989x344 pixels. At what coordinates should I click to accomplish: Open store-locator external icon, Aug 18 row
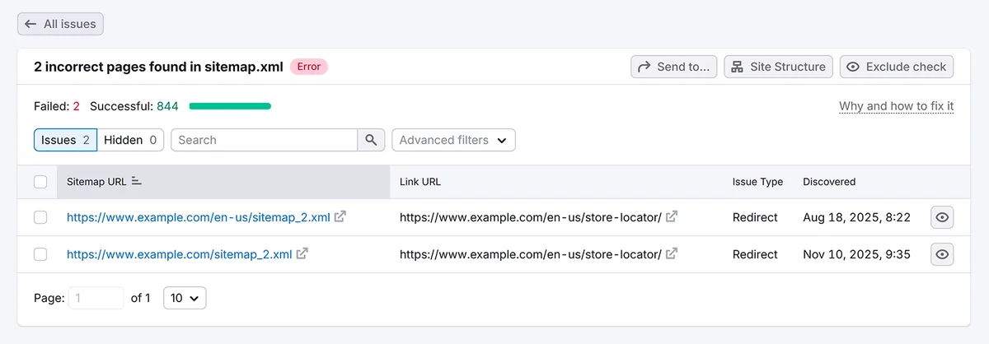[x=672, y=217]
